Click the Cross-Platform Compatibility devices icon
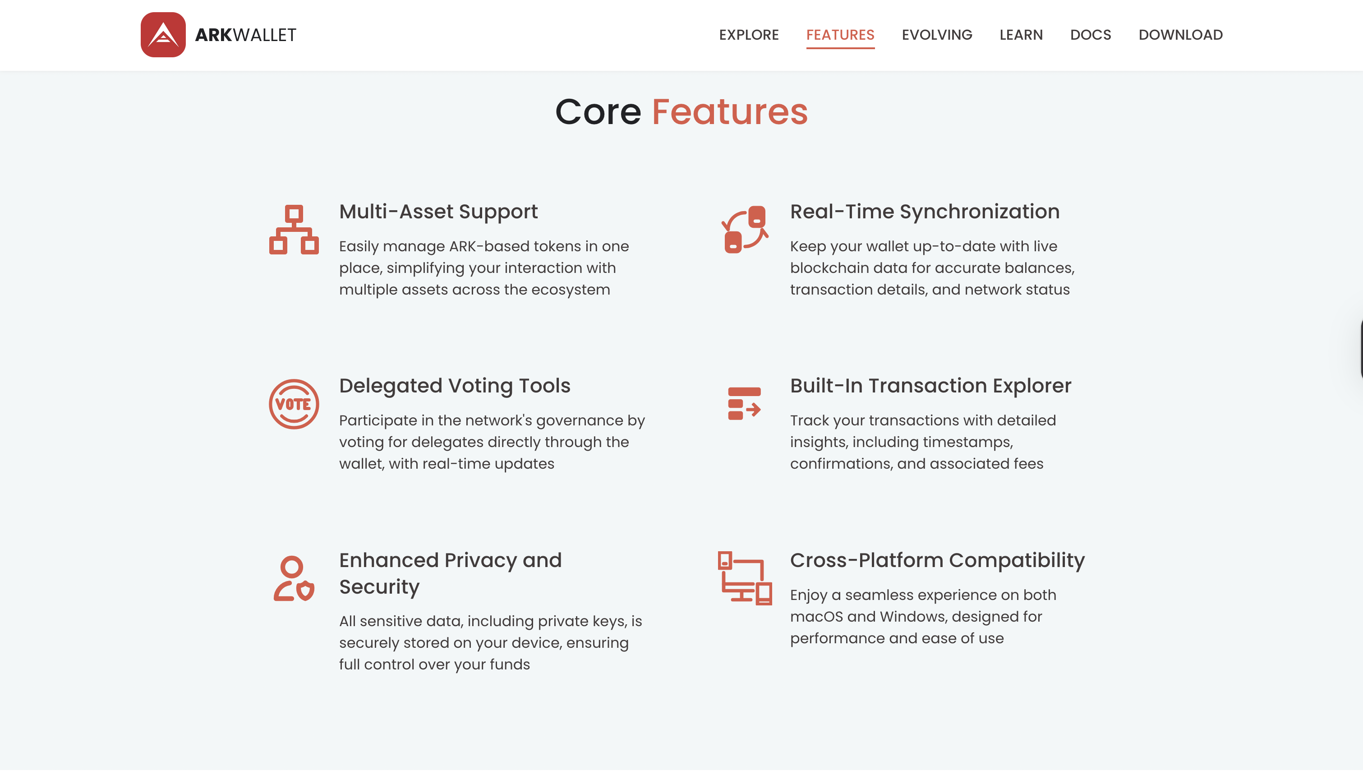This screenshot has height=775, width=1363. point(744,579)
